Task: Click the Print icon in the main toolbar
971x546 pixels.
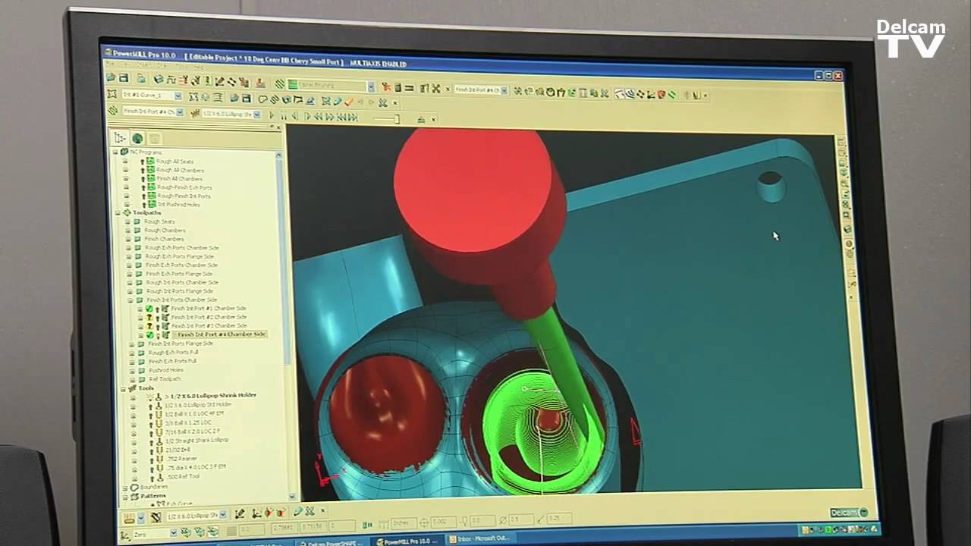Action: coord(141,79)
